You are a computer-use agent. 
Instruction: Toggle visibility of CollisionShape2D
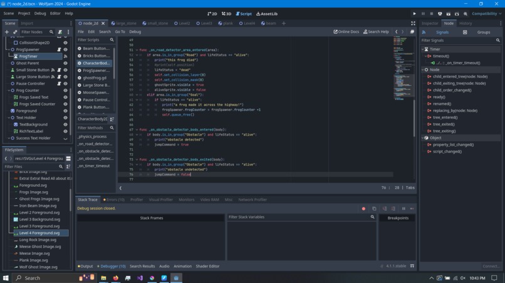click(65, 42)
